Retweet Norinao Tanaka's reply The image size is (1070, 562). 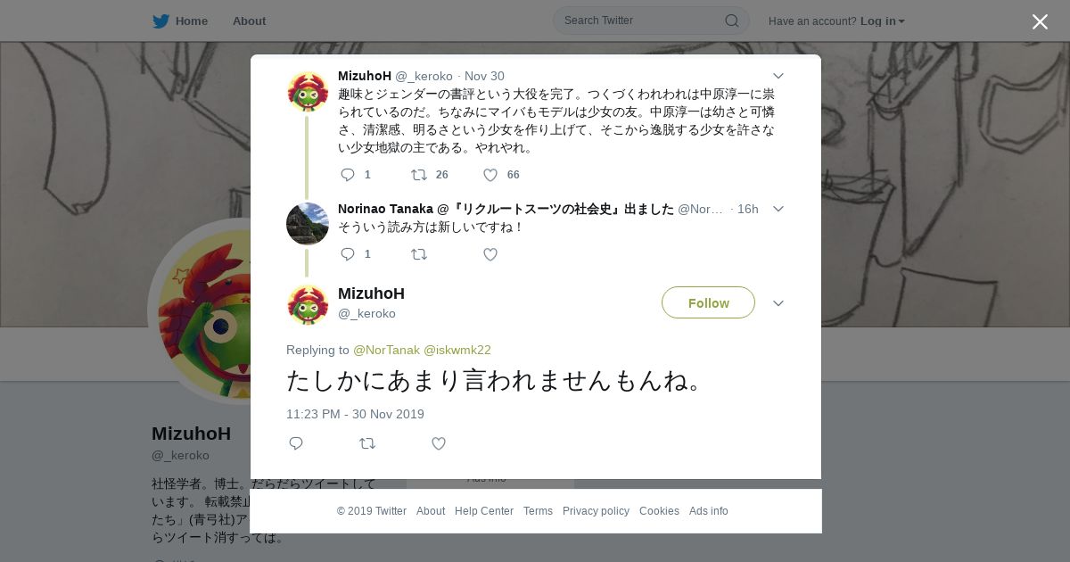click(x=419, y=254)
